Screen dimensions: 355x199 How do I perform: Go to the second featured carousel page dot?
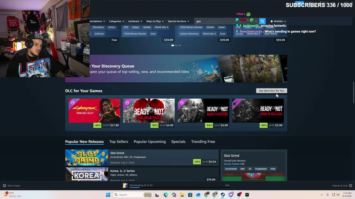176,45
